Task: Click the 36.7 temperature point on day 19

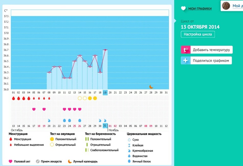Action: (105, 50)
